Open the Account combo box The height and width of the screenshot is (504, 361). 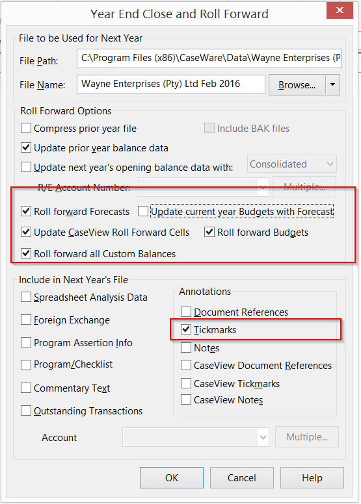[x=196, y=437]
